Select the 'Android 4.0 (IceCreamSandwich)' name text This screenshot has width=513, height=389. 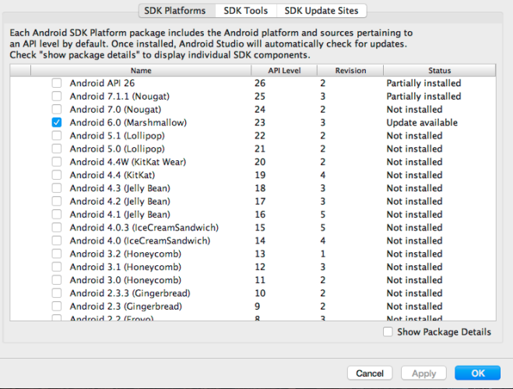139,240
